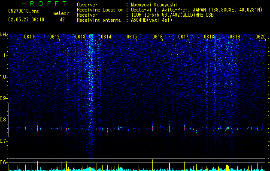Click the 0.6 kHz axis label
Screen dimensions: 270x171
[x=4, y=162]
